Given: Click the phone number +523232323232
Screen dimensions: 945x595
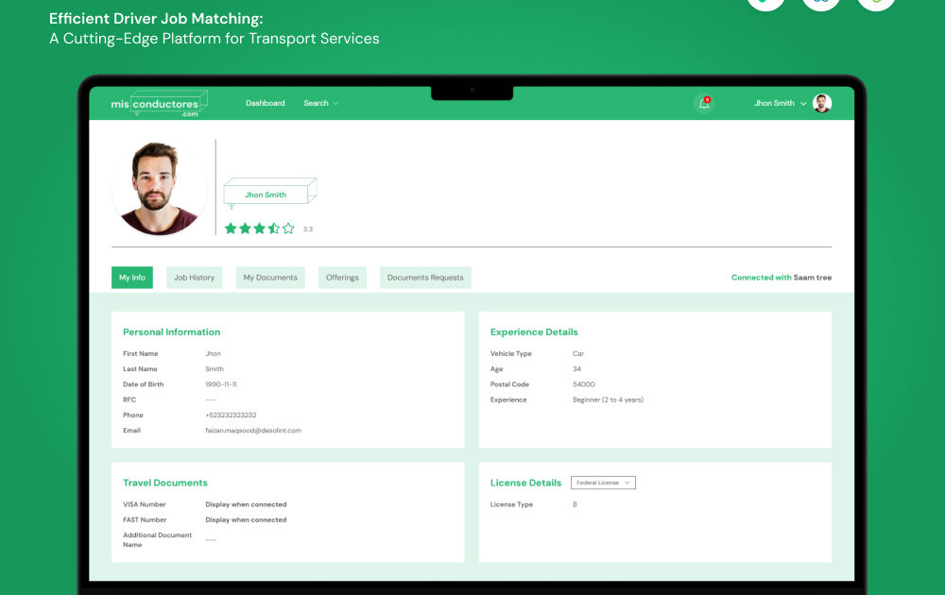Looking at the screenshot, I should (231, 415).
